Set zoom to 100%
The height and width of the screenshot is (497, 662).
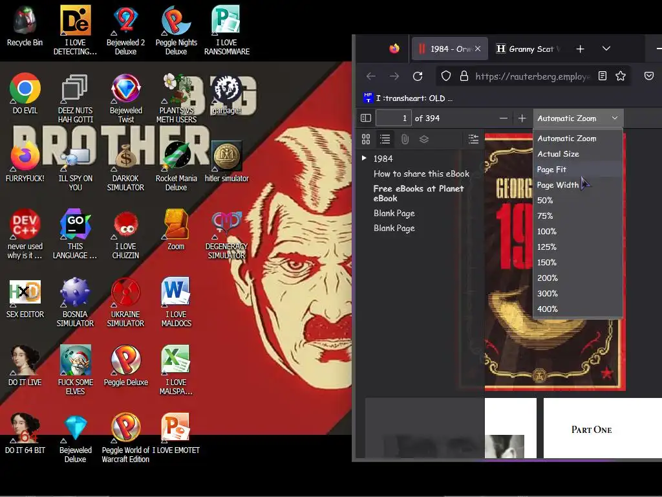point(577,231)
